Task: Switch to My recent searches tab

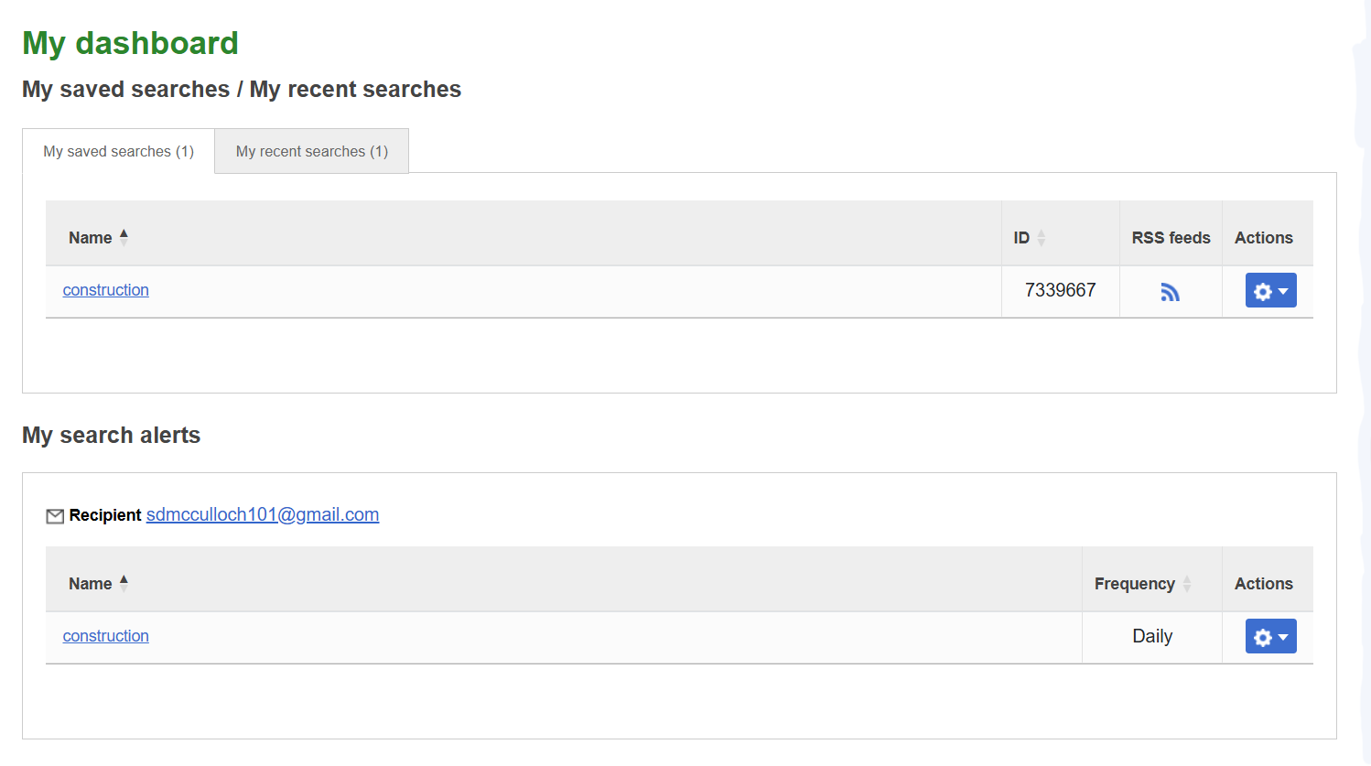Action: pyautogui.click(x=312, y=151)
